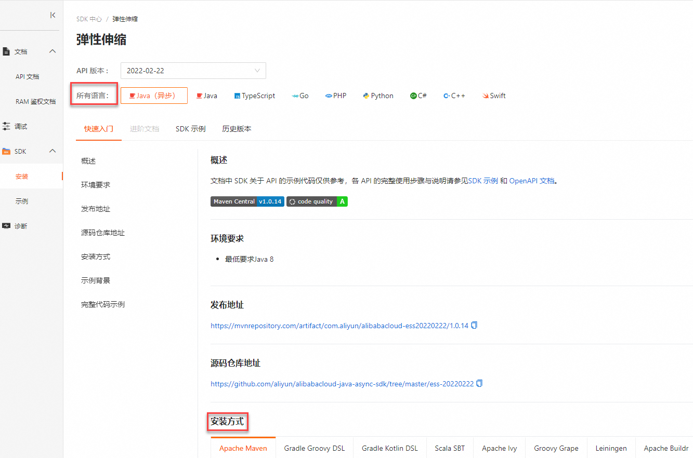Open the API 版本 2022-02-22 dropdown

pyautogui.click(x=193, y=71)
